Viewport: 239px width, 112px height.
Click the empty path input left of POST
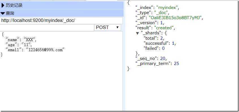47,28
